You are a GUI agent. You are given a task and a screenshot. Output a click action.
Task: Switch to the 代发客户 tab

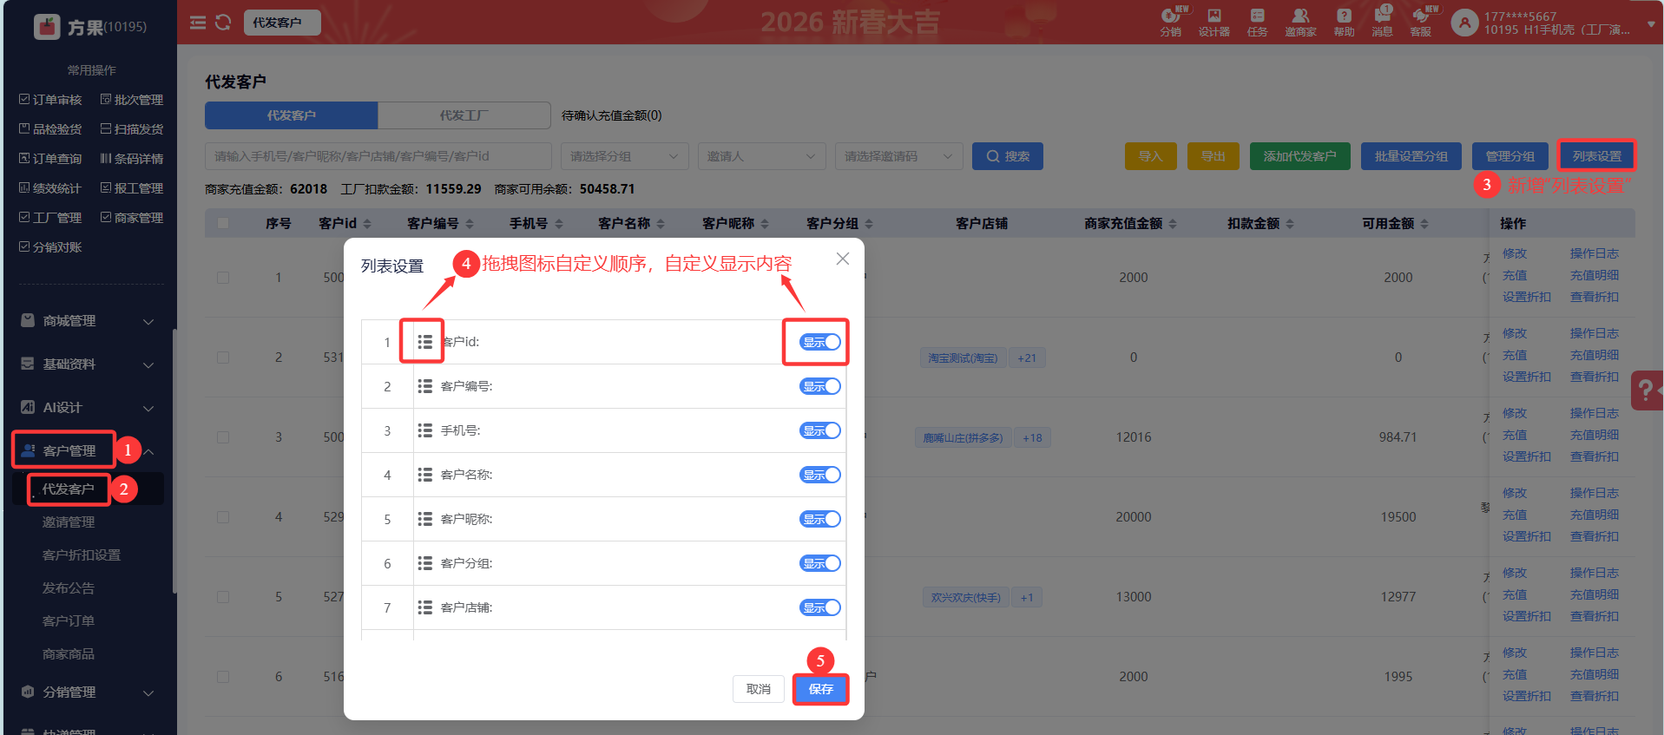pos(291,115)
